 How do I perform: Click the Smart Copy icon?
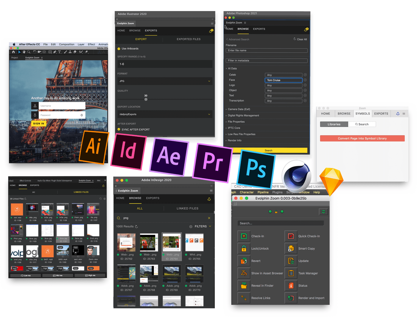pyautogui.click(x=291, y=249)
